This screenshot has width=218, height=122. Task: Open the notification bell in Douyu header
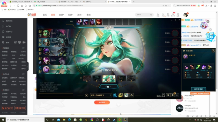pyautogui.click(x=178, y=14)
